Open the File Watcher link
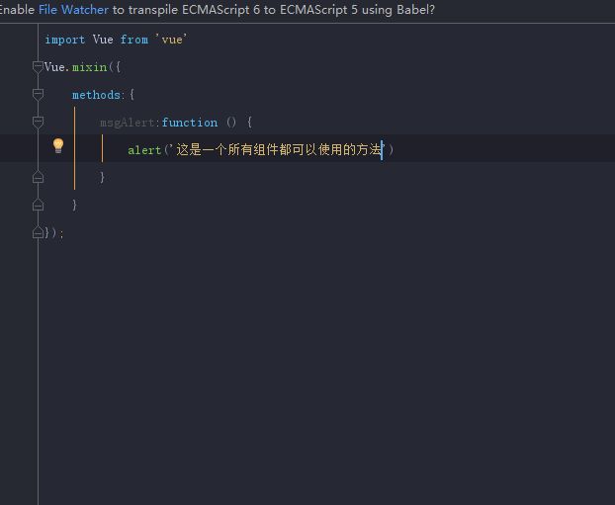615x505 pixels. click(x=73, y=10)
